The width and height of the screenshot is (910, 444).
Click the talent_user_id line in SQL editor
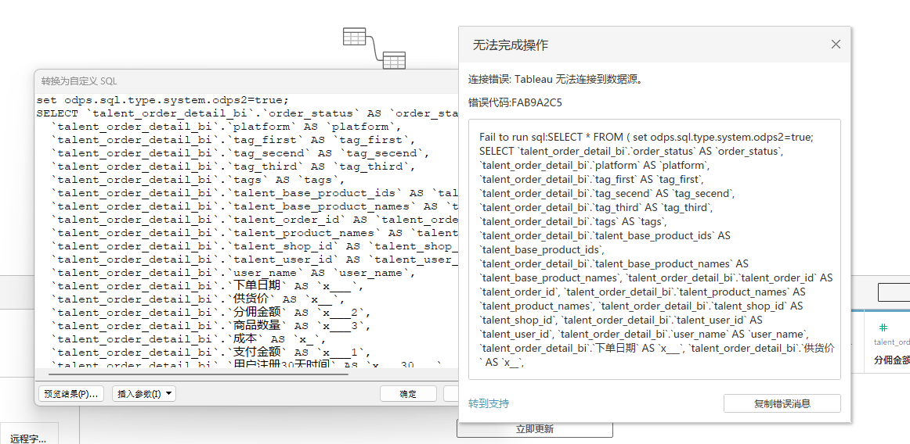point(255,260)
